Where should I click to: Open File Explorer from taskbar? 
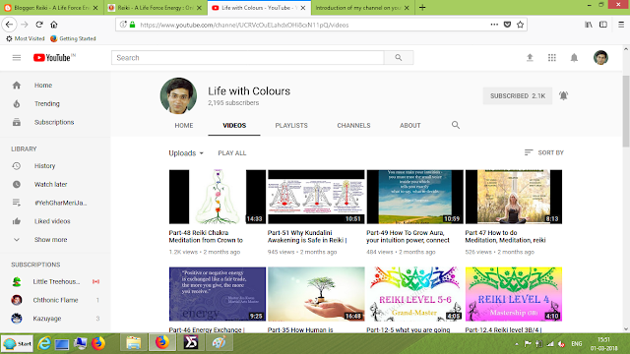click(134, 343)
